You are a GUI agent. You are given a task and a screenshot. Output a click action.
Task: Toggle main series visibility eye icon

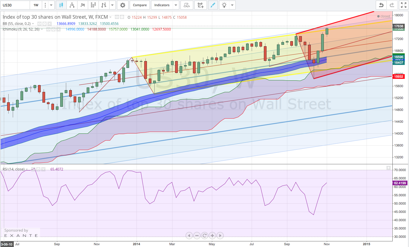pos(117,17)
